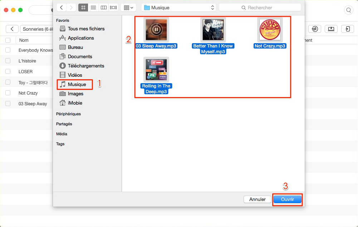
Task: Switch to icon grid view
Action: pyautogui.click(x=83, y=7)
